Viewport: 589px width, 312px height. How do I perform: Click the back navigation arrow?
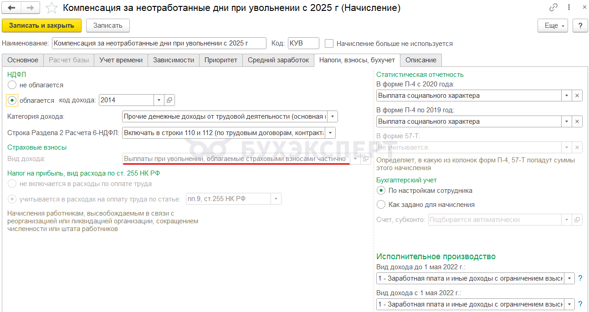tap(11, 8)
